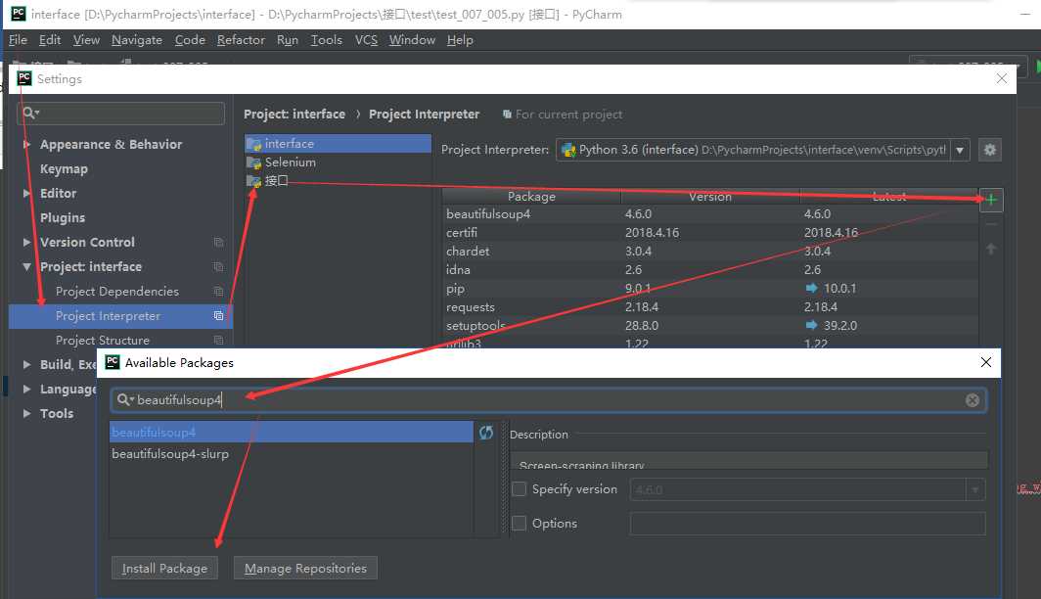Click the interface project folder icon
The image size is (1041, 599).
coord(253,144)
